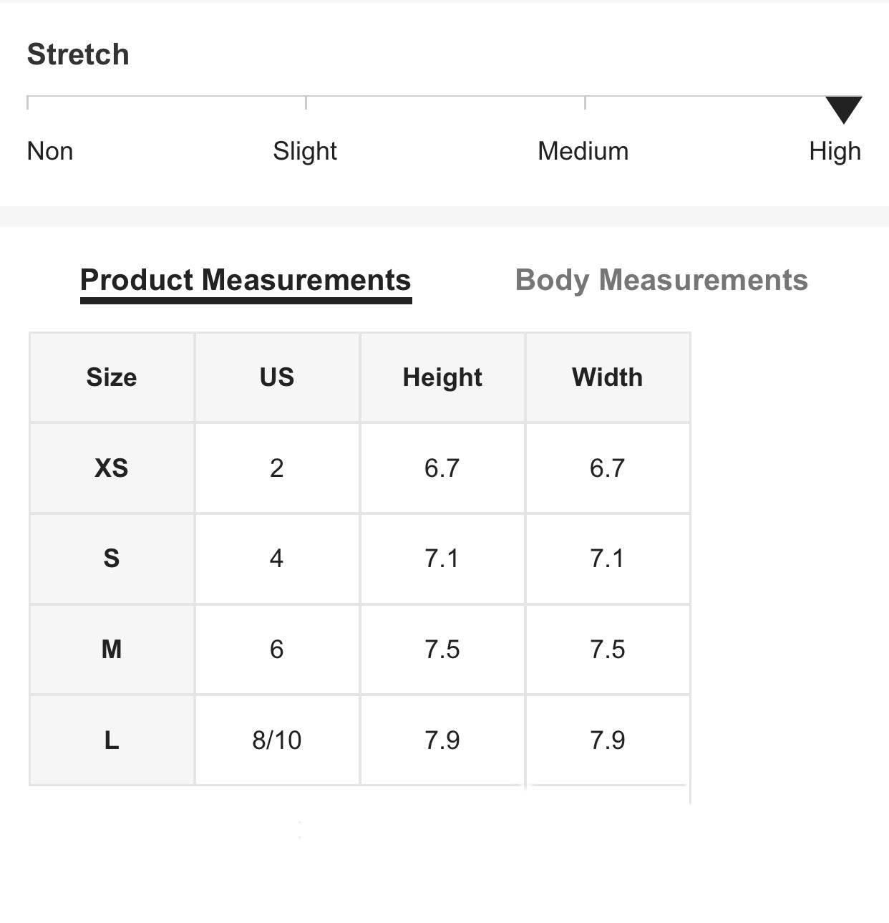Click the Slight stretch label

tap(305, 151)
